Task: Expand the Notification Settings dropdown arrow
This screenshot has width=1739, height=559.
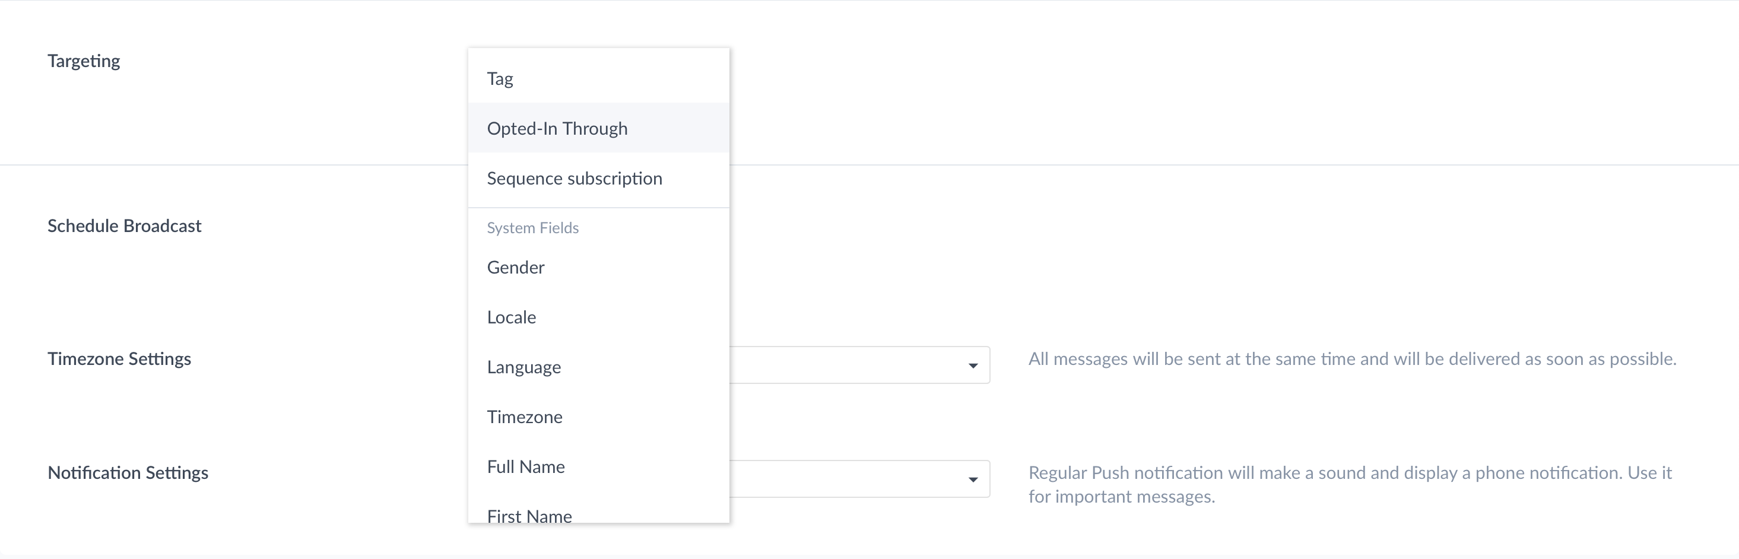Action: tap(973, 479)
